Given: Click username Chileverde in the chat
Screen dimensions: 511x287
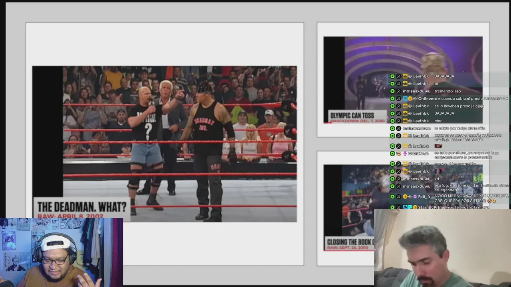Looking at the screenshot, I should pyautogui.click(x=429, y=98).
